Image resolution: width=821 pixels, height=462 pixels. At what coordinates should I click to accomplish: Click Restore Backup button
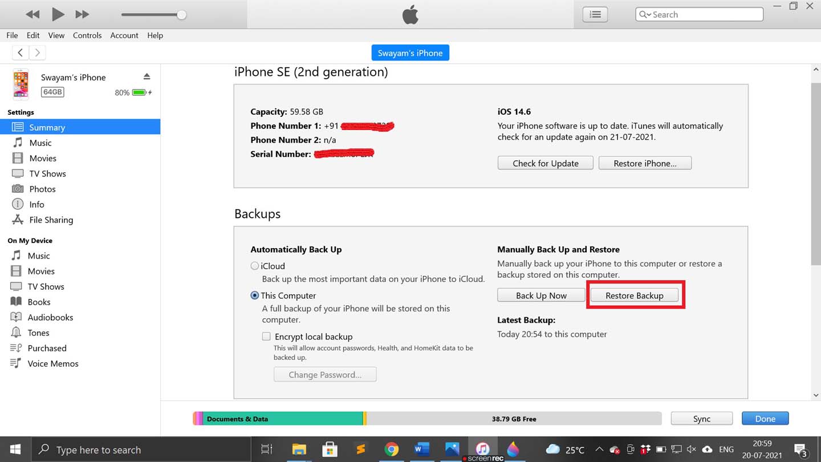point(635,295)
